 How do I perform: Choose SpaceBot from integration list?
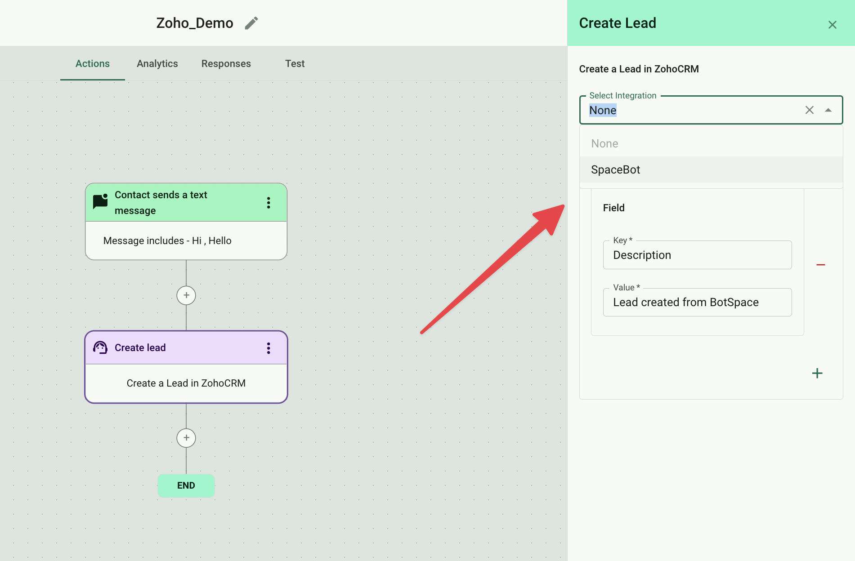pos(615,169)
